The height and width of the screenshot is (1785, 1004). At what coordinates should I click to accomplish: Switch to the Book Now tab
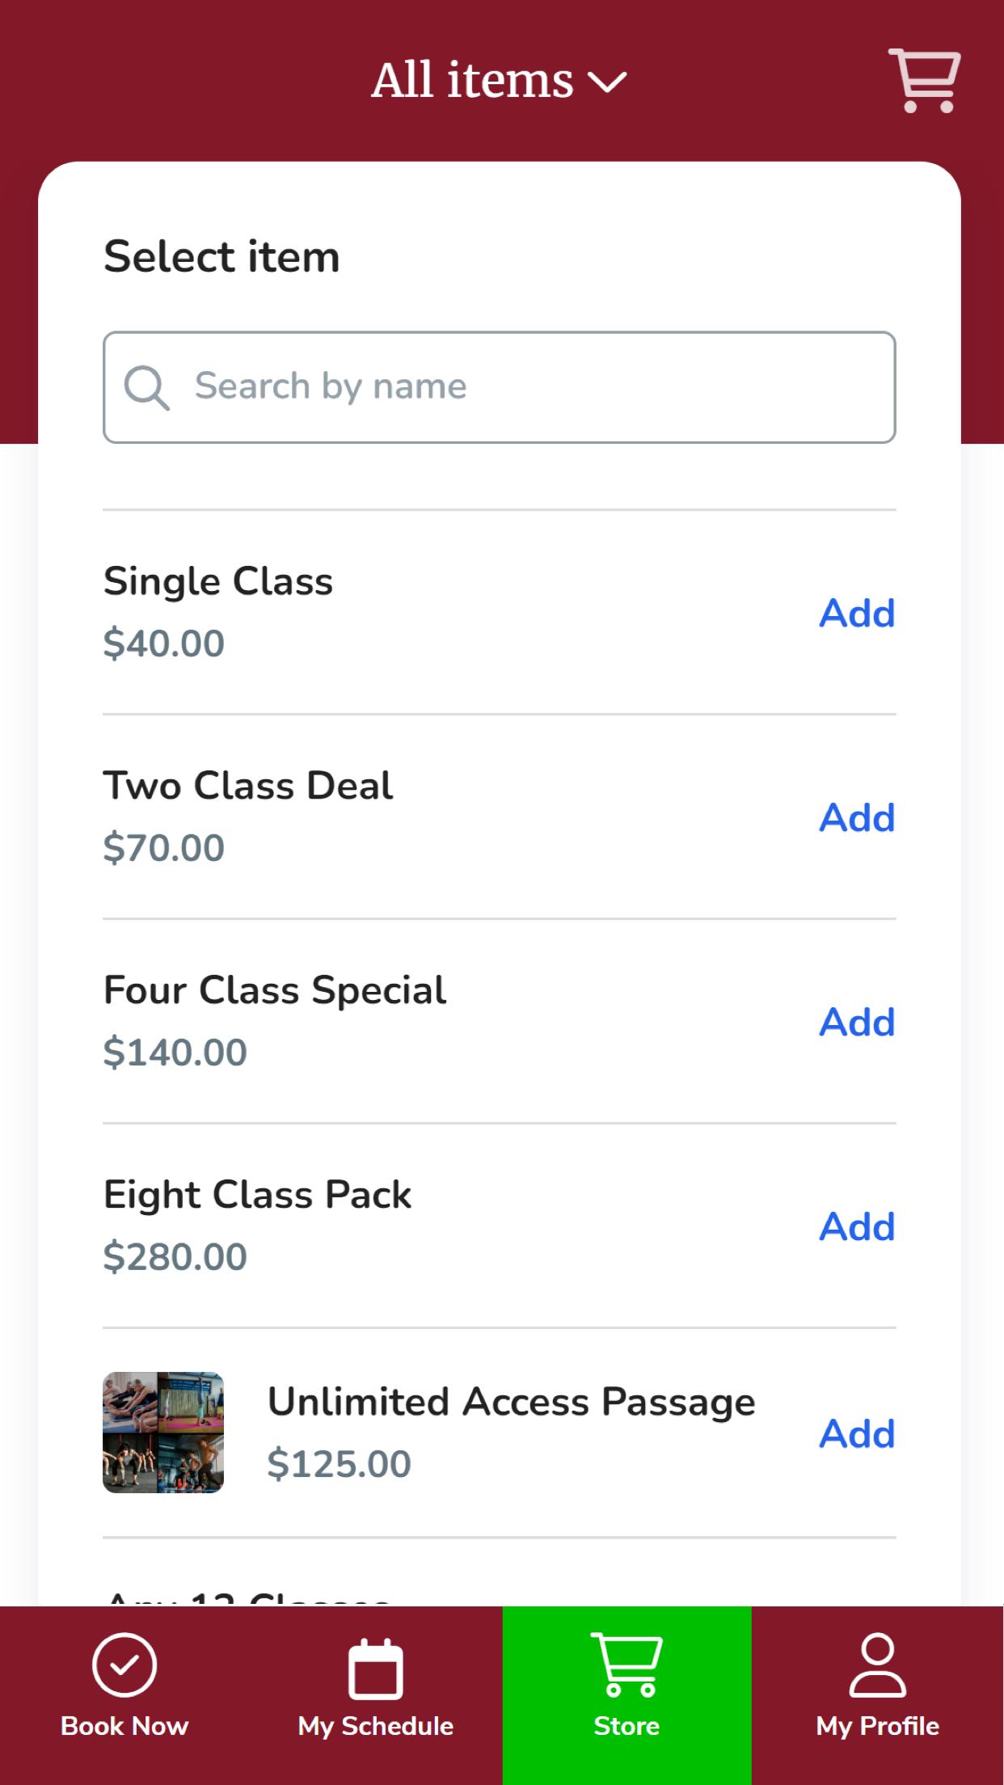coord(125,1696)
